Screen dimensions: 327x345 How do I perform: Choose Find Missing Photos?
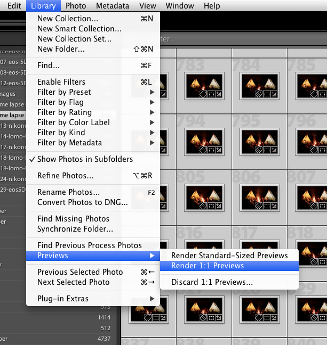coord(93,219)
